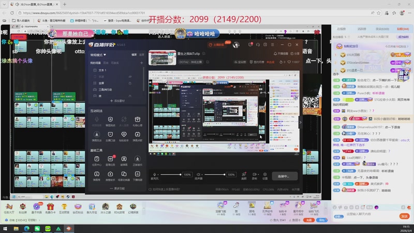414x233 pixels.
Task: Click the 添加素材 add source button
Action: point(117,100)
